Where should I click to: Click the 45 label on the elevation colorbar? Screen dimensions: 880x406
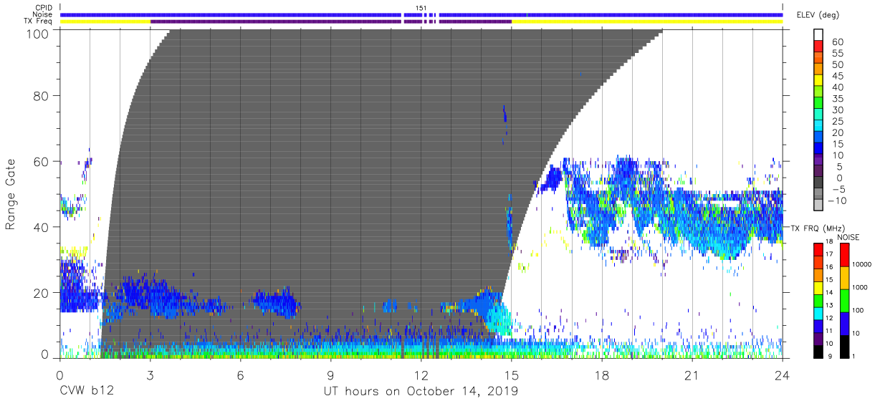tap(837, 76)
